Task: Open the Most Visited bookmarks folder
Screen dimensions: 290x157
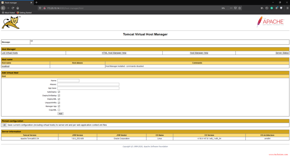Action: 8,13
